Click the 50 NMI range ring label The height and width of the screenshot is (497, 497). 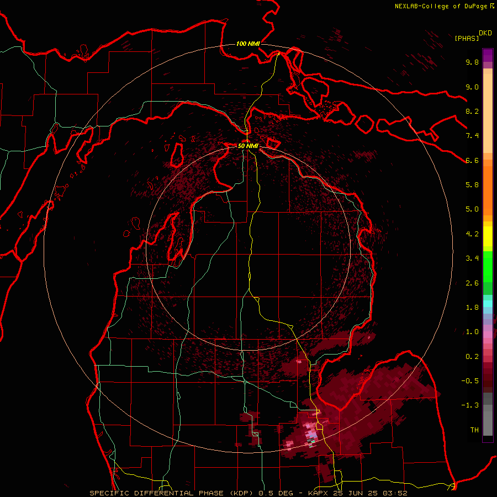click(248, 146)
